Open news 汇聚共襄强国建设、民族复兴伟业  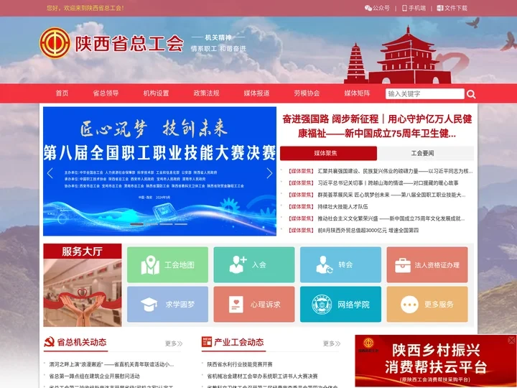click(x=395, y=171)
